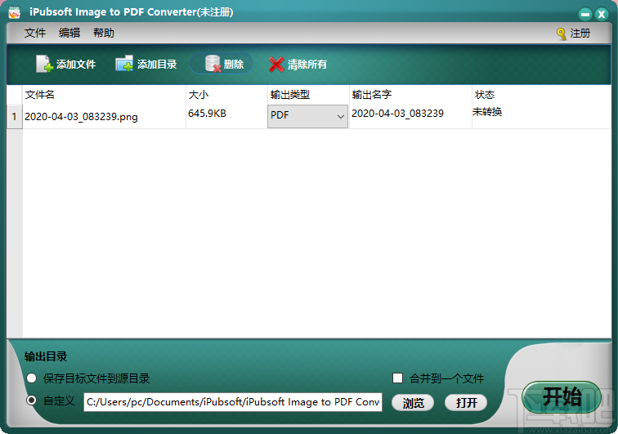Click the Add File (添加文件) icon
Image resolution: width=618 pixels, height=434 pixels.
44,64
